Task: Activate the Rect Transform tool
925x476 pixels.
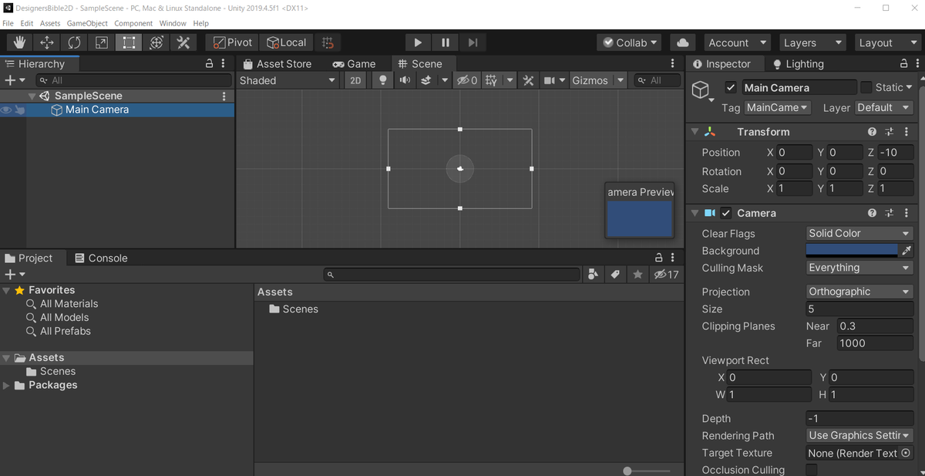Action: [x=129, y=42]
